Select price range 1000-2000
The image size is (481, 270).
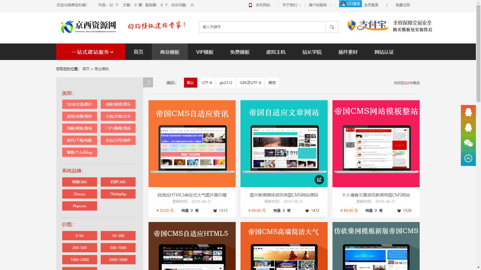pyautogui.click(x=80, y=260)
